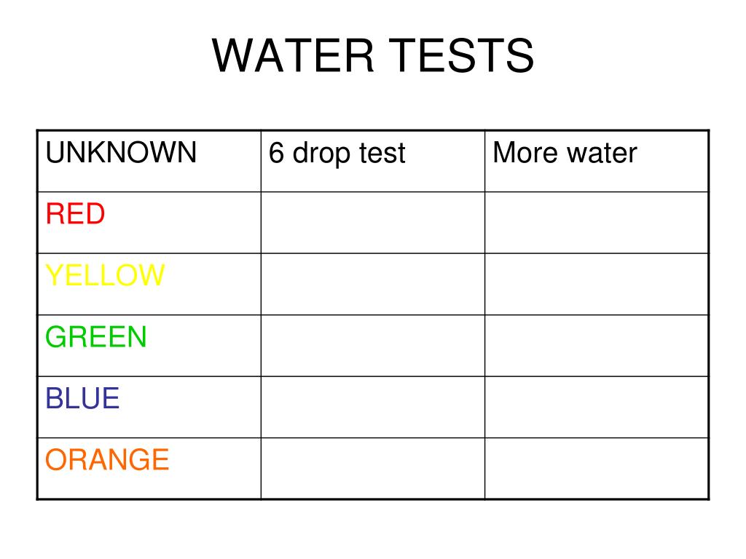This screenshot has width=746, height=559.
Task: Click the ORANGE row label
Action: click(107, 459)
